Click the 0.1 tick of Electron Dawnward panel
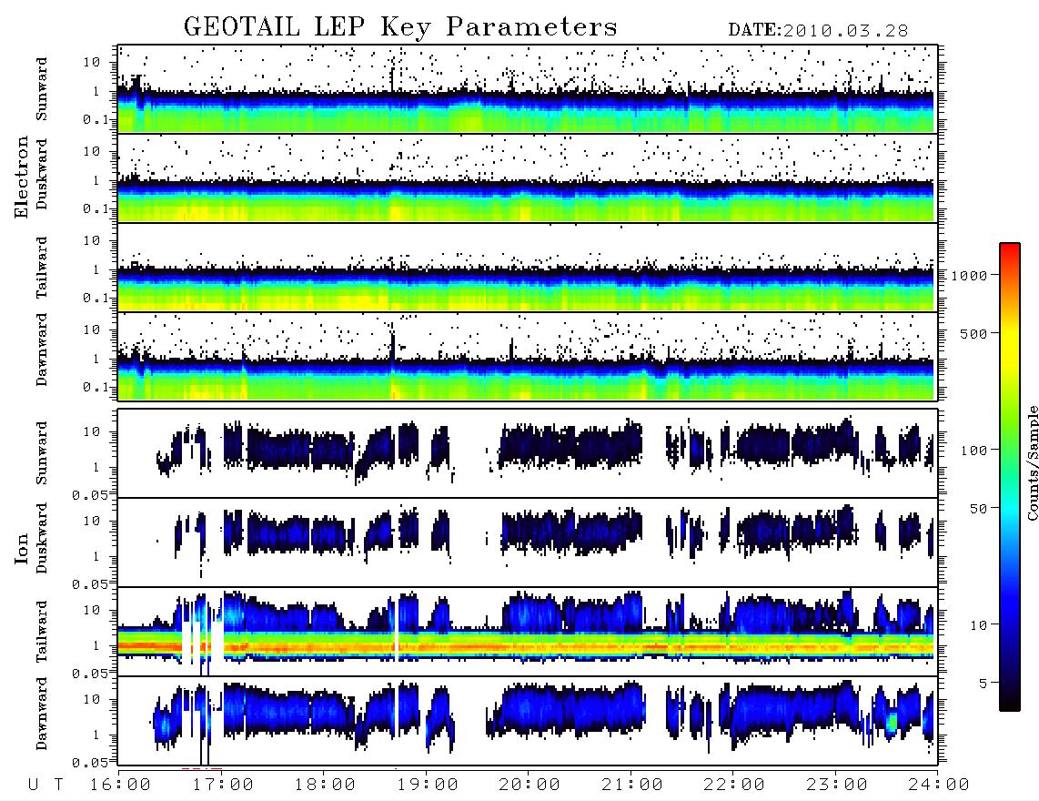1039x801 pixels. click(96, 387)
